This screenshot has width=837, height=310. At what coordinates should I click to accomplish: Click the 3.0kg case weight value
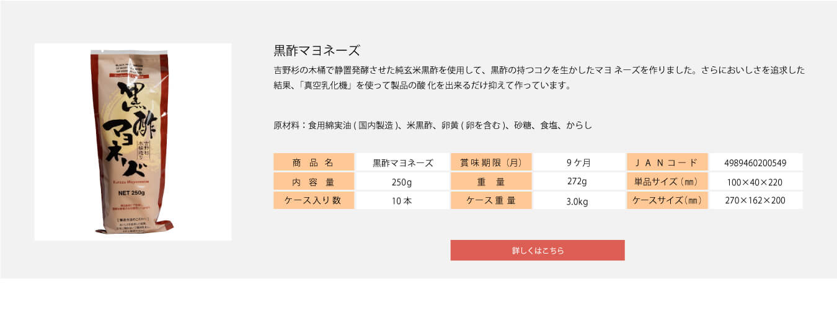click(577, 201)
